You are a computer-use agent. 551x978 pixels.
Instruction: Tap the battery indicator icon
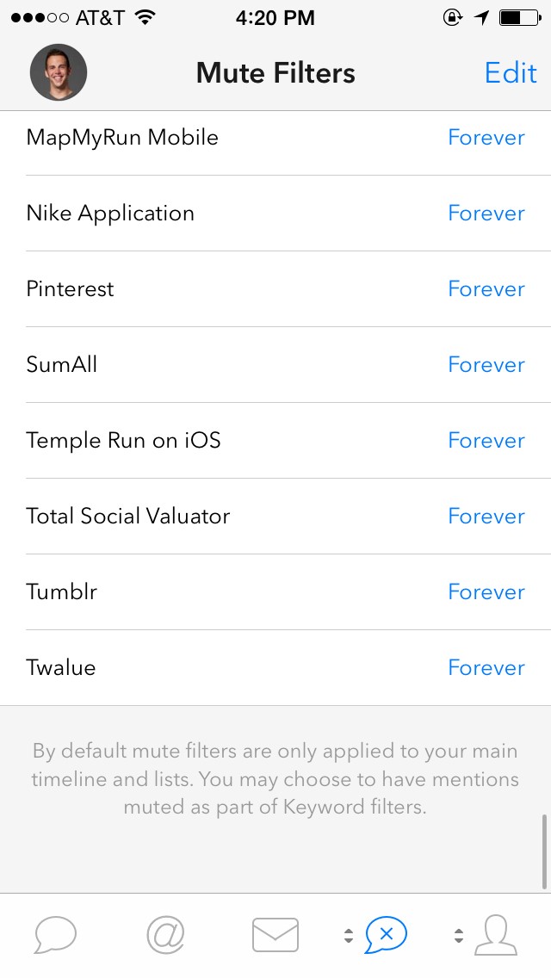click(x=520, y=17)
